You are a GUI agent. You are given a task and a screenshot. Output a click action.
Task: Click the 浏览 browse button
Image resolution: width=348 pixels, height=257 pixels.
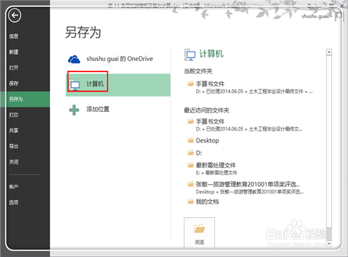[x=199, y=233]
